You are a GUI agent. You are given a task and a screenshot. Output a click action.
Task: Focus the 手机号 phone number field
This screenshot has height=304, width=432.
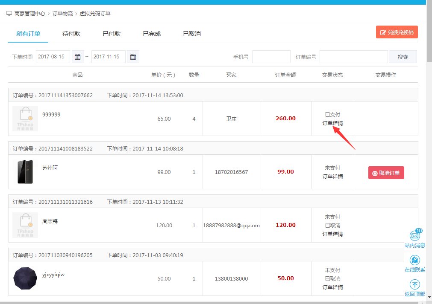pyautogui.click(x=271, y=57)
